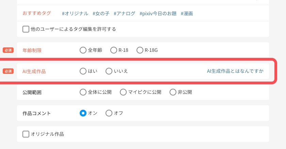Mark AI生成作品 as いいえ
The width and height of the screenshot is (286, 149).
(x=109, y=71)
